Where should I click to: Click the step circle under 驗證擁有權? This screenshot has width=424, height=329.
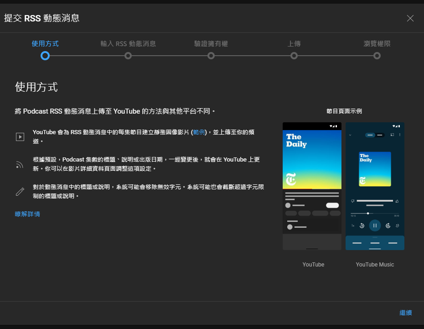tap(211, 56)
